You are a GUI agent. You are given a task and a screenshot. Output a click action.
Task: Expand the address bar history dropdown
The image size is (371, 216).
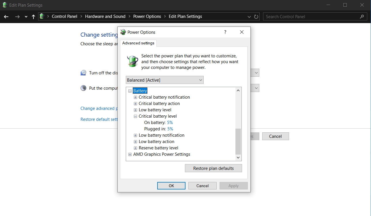pyautogui.click(x=249, y=17)
